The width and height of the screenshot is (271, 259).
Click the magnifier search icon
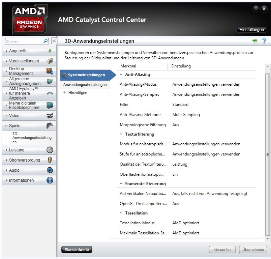coord(46,41)
